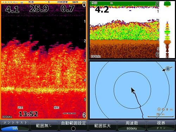Open the 周波数 800kHz frequency dropdown
Screen dimensions: 176x132
click(x=132, y=126)
